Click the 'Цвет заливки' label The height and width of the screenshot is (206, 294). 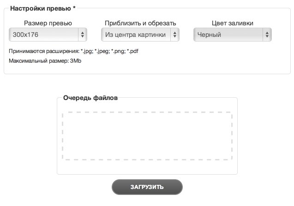pos(233,23)
